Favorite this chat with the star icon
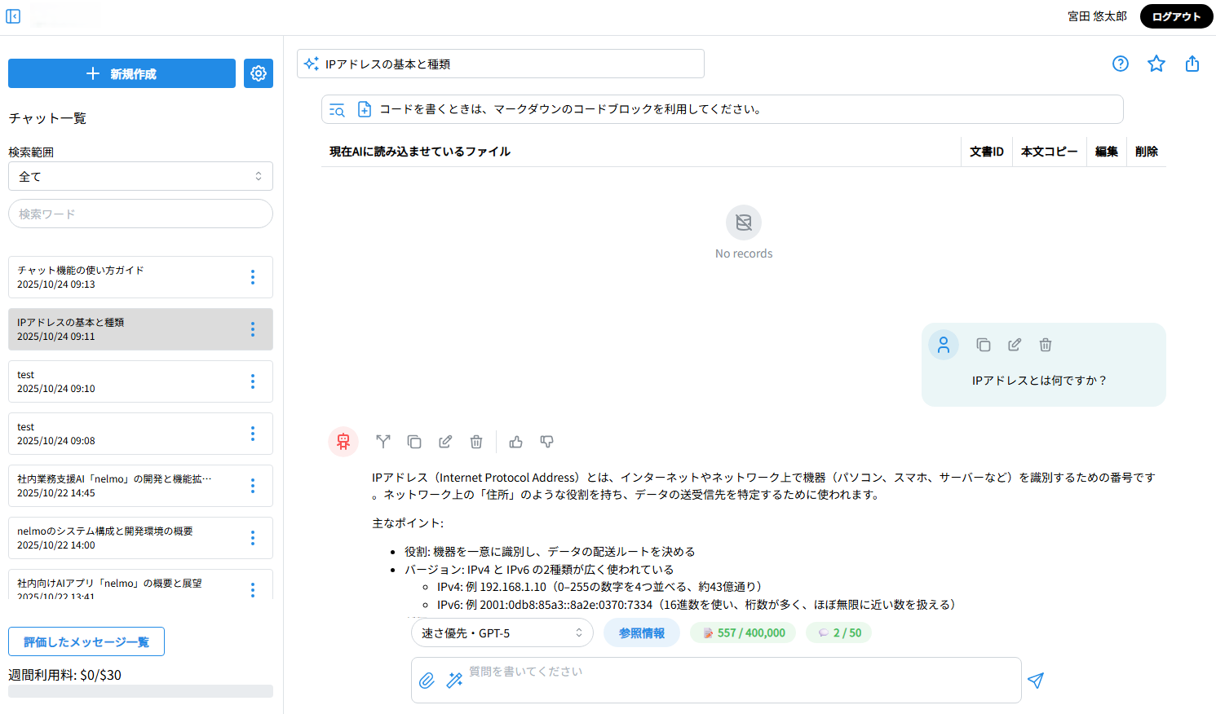The width and height of the screenshot is (1216, 714). tap(1156, 64)
